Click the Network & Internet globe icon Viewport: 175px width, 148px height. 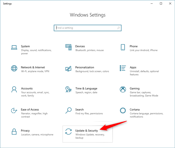pos(14,68)
